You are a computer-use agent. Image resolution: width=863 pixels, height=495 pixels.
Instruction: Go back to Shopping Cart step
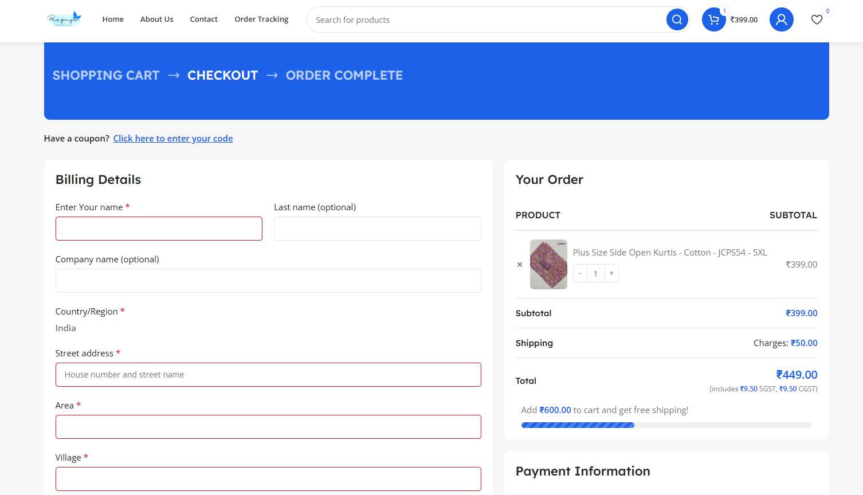[106, 76]
